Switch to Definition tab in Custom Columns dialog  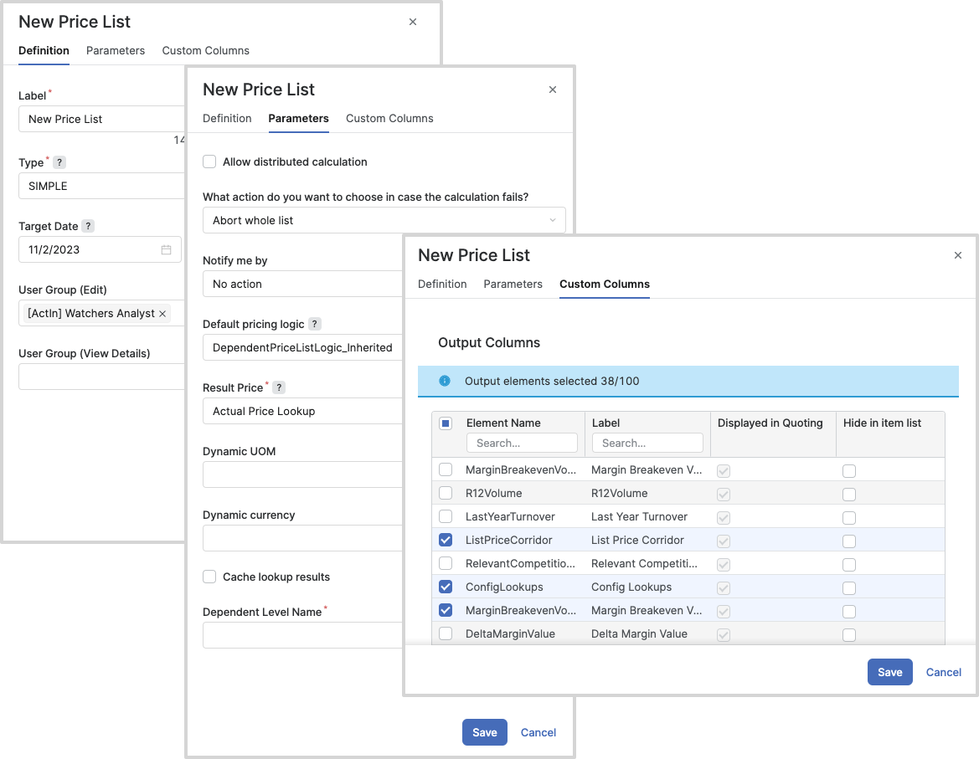[x=442, y=285]
